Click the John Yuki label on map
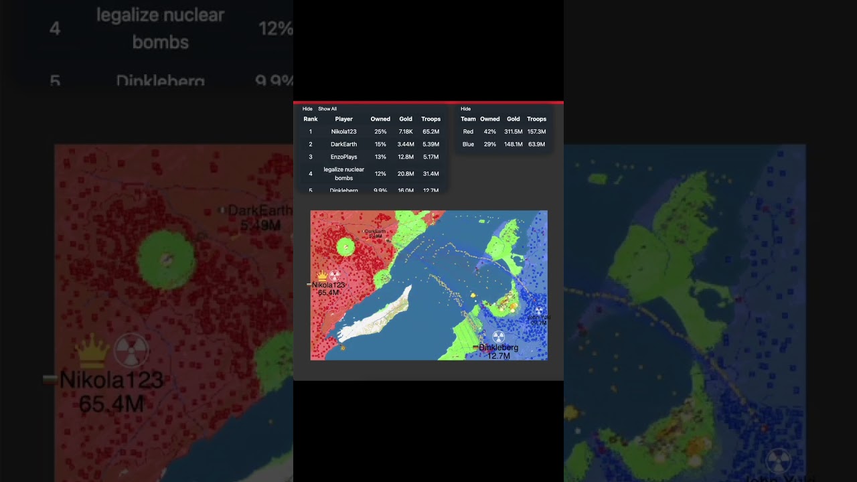Screen dimensions: 857x482 click(539, 317)
